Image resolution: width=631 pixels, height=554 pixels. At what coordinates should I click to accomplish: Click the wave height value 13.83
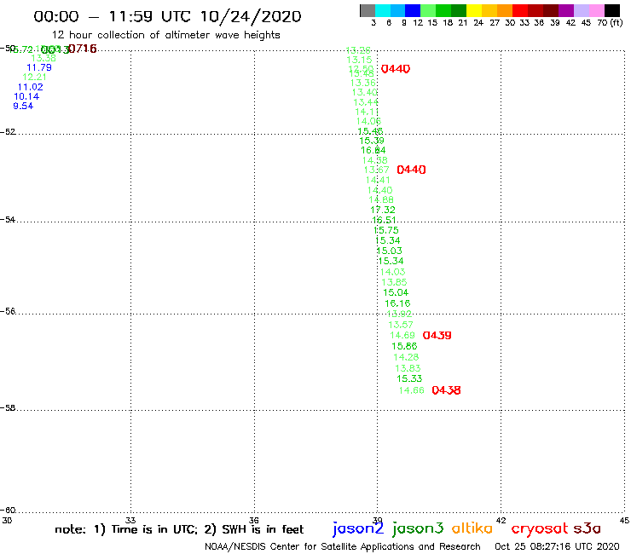(x=408, y=368)
